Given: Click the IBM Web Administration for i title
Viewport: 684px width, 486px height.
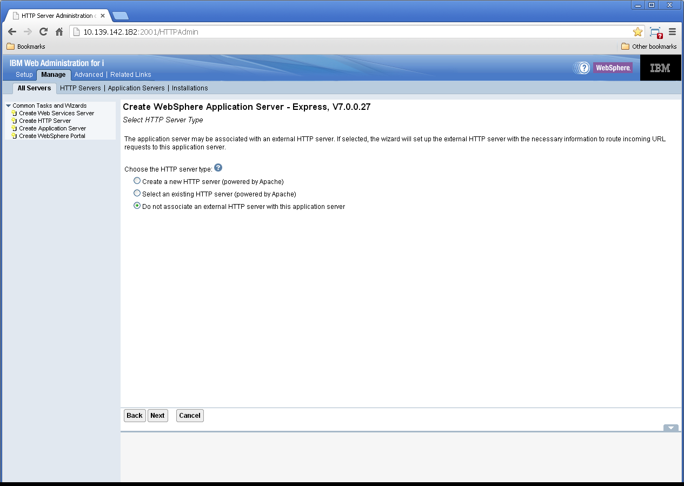Looking at the screenshot, I should coord(57,63).
